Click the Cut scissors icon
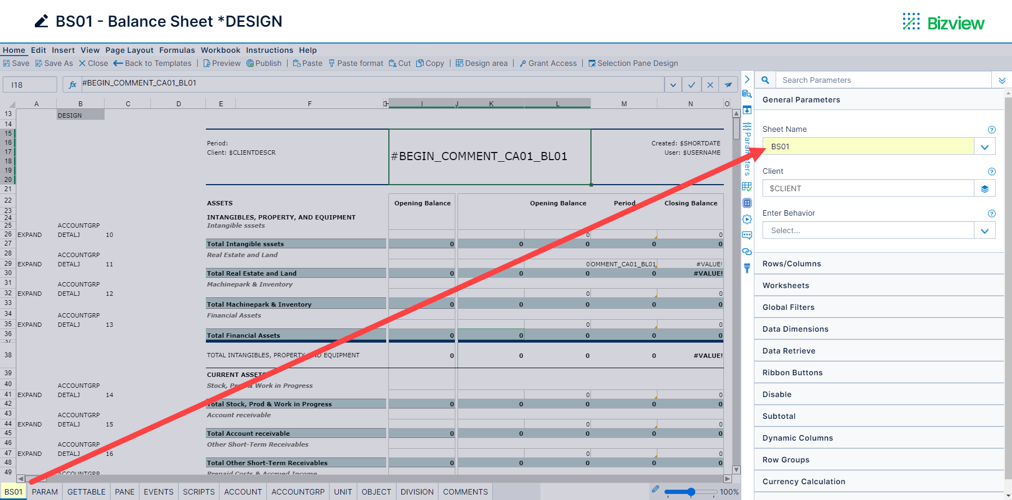 pyautogui.click(x=393, y=63)
